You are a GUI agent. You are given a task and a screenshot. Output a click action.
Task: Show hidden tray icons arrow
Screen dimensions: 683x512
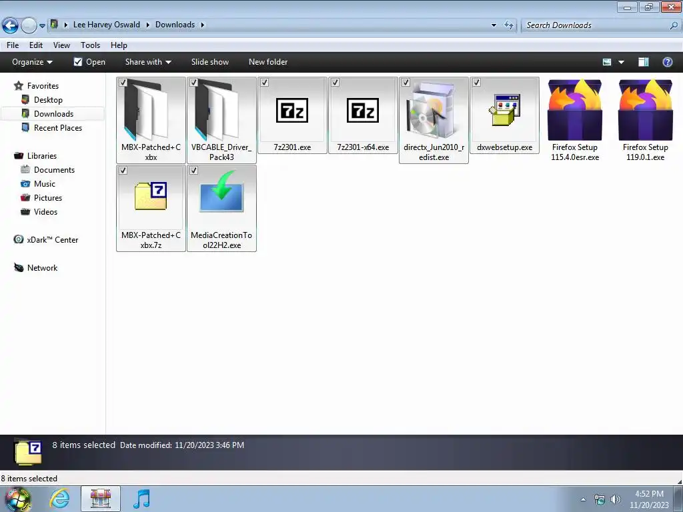coord(583,499)
